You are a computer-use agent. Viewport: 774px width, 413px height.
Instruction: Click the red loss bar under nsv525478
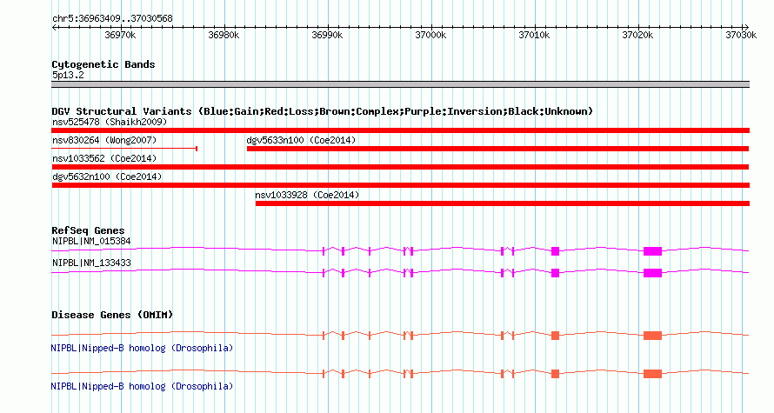click(x=400, y=130)
